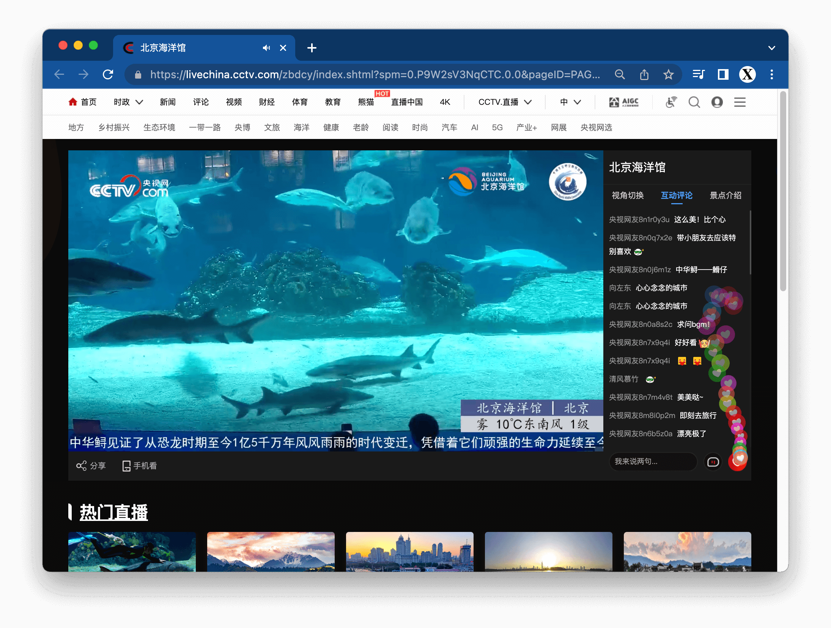Switch to the 视角切换 tab

coord(628,196)
